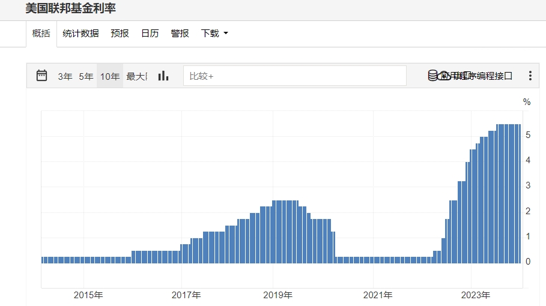Select the 最大 time range
Screen dimensions: 546x306
136,76
